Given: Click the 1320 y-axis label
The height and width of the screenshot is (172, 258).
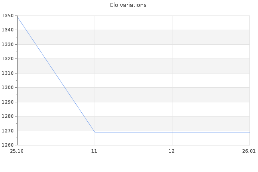Looking at the screenshot, I should (8, 59).
